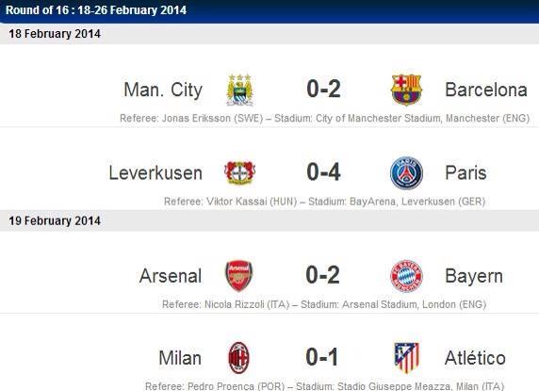Open the Bayern Munich logo
Viewport: 539px width, 391px height.
click(x=406, y=276)
